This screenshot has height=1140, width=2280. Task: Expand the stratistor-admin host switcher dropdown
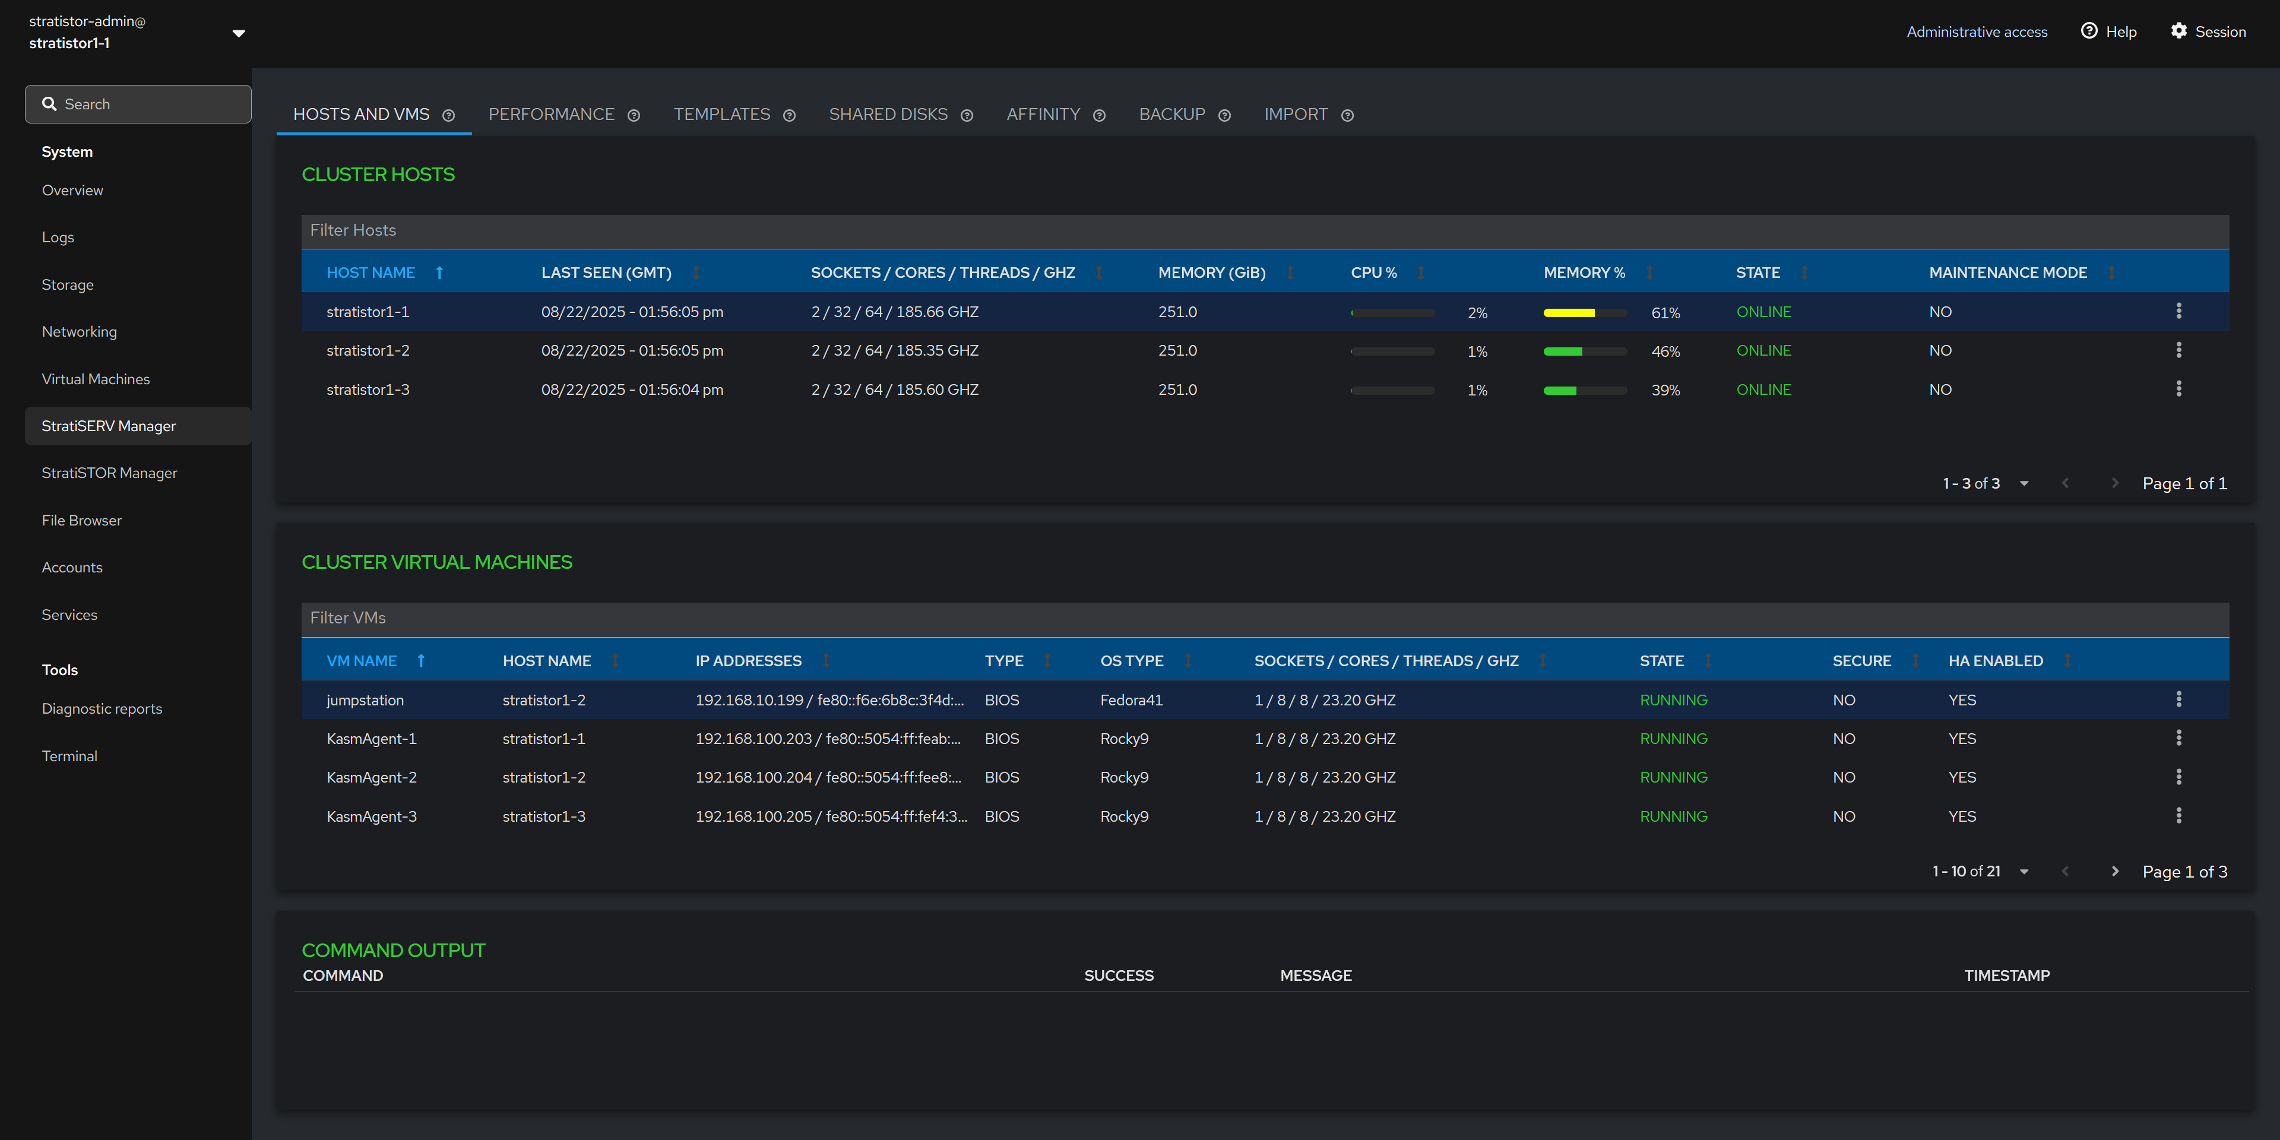point(238,33)
